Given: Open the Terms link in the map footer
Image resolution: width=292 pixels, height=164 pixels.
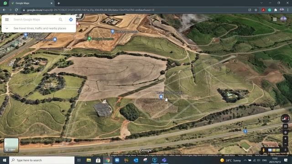Looking at the screenshot, I should point(240,155).
